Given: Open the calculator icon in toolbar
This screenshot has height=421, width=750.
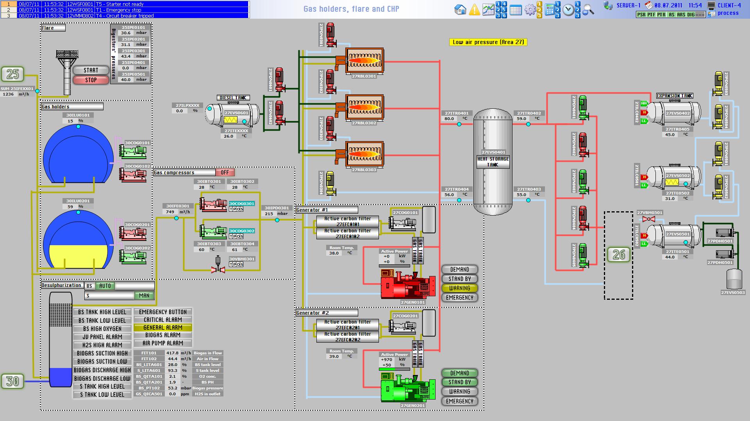Looking at the screenshot, I should click(550, 9).
